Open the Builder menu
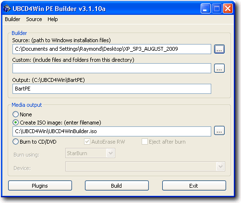Screen dimensions: 241x203 point(12,19)
